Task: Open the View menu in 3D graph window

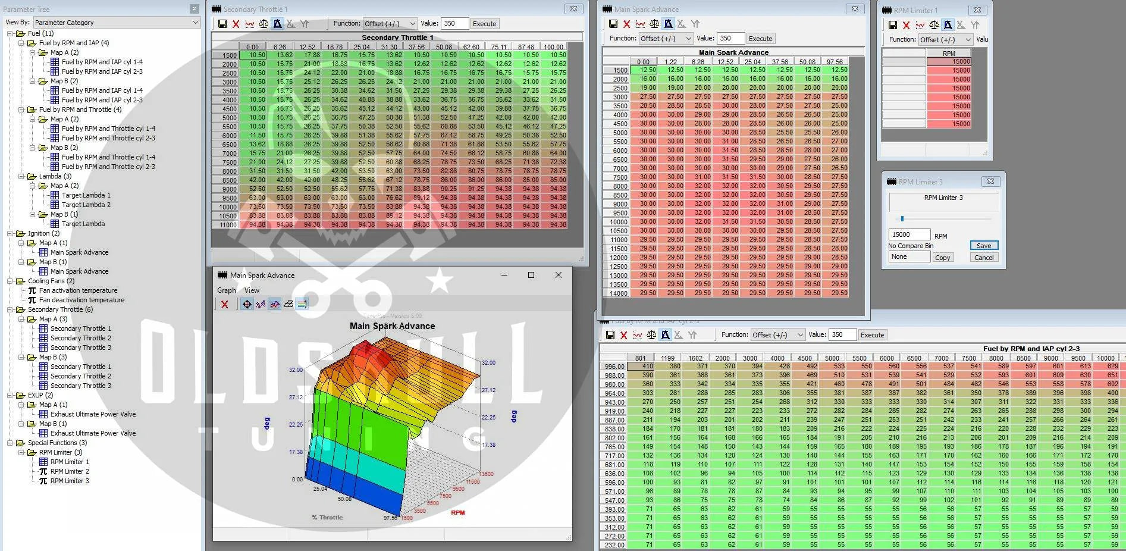Action: [252, 290]
